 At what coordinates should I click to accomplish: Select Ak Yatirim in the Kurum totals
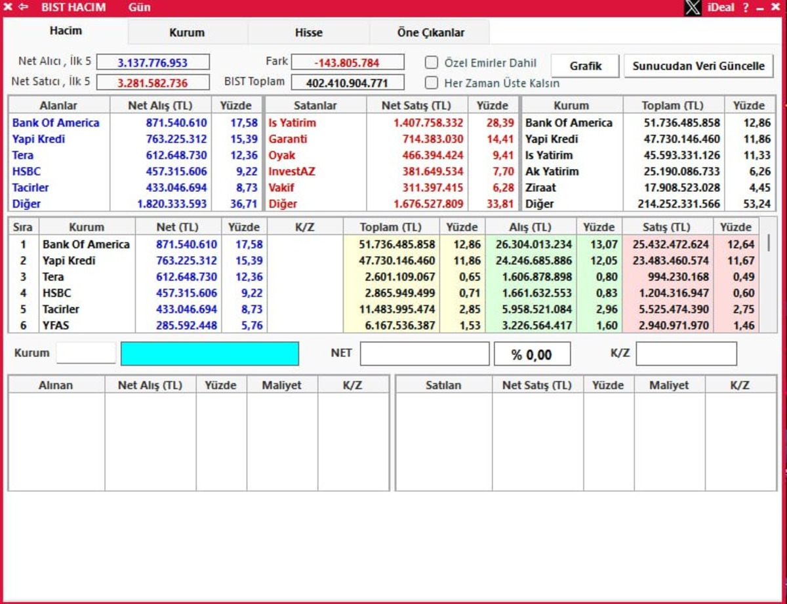coord(552,172)
